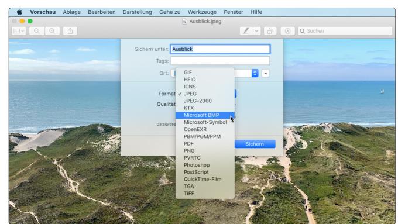Choose PVRTC from the format list

click(205, 158)
